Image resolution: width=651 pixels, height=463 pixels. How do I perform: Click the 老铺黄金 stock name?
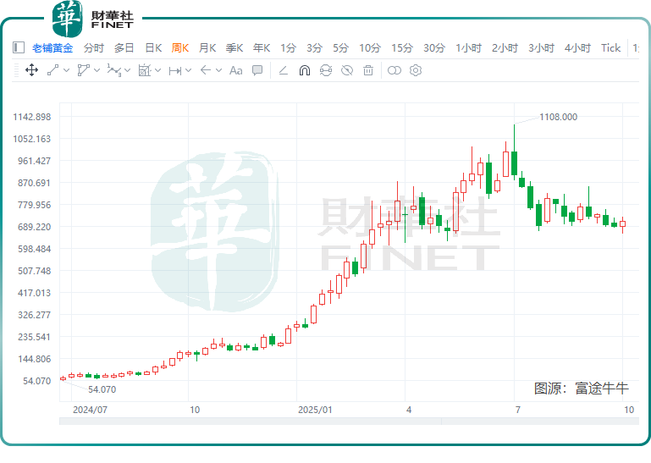tap(52, 48)
